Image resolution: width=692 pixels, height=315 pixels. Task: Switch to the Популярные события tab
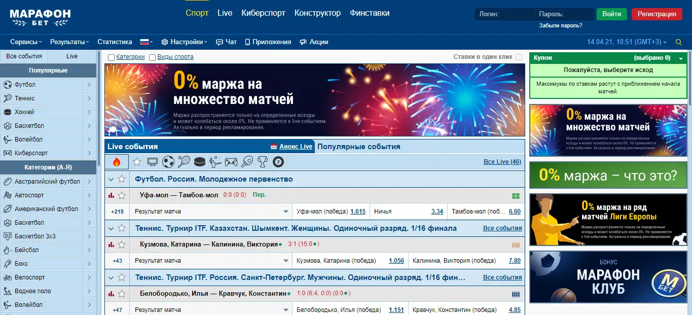(x=358, y=147)
